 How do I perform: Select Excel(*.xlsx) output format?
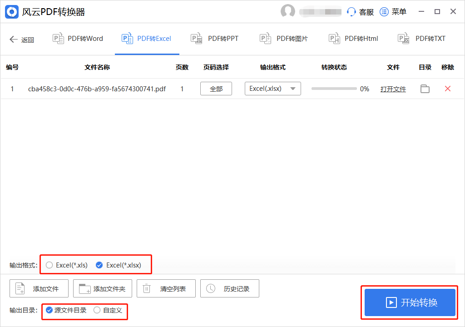(x=99, y=265)
